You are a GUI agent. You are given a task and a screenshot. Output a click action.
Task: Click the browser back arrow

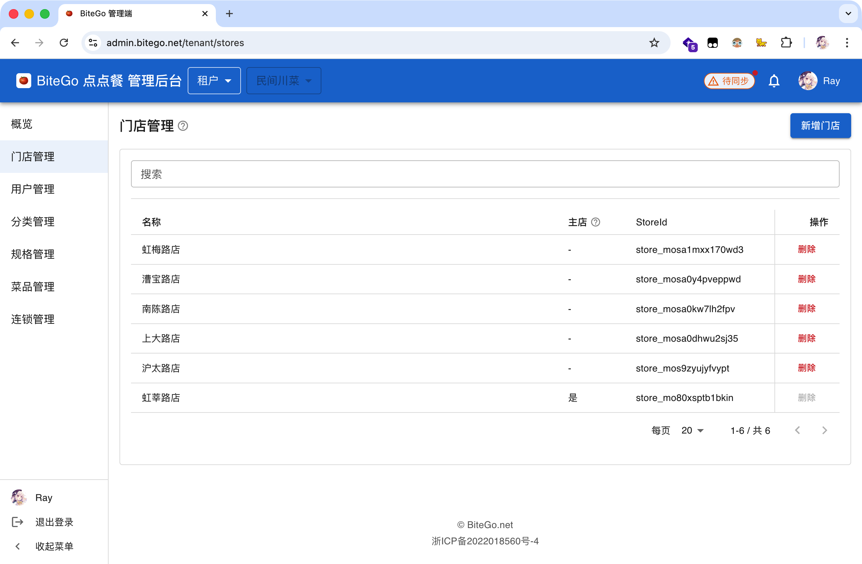(15, 43)
